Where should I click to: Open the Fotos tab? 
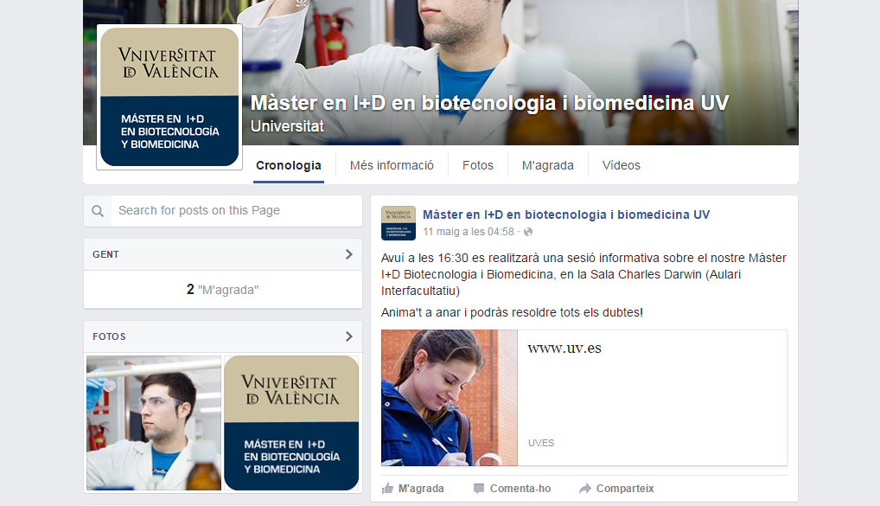point(477,166)
